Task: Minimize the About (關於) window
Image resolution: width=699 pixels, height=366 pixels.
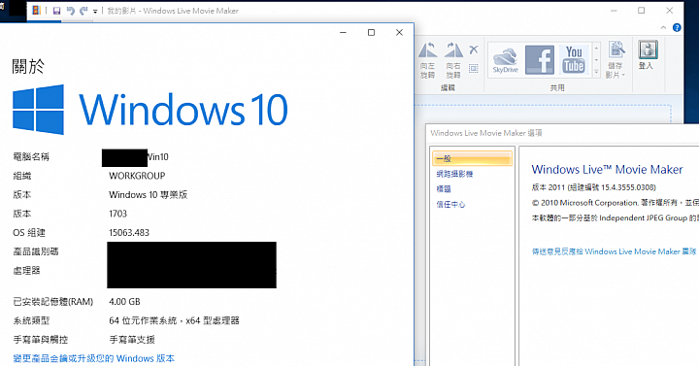Action: [343, 33]
